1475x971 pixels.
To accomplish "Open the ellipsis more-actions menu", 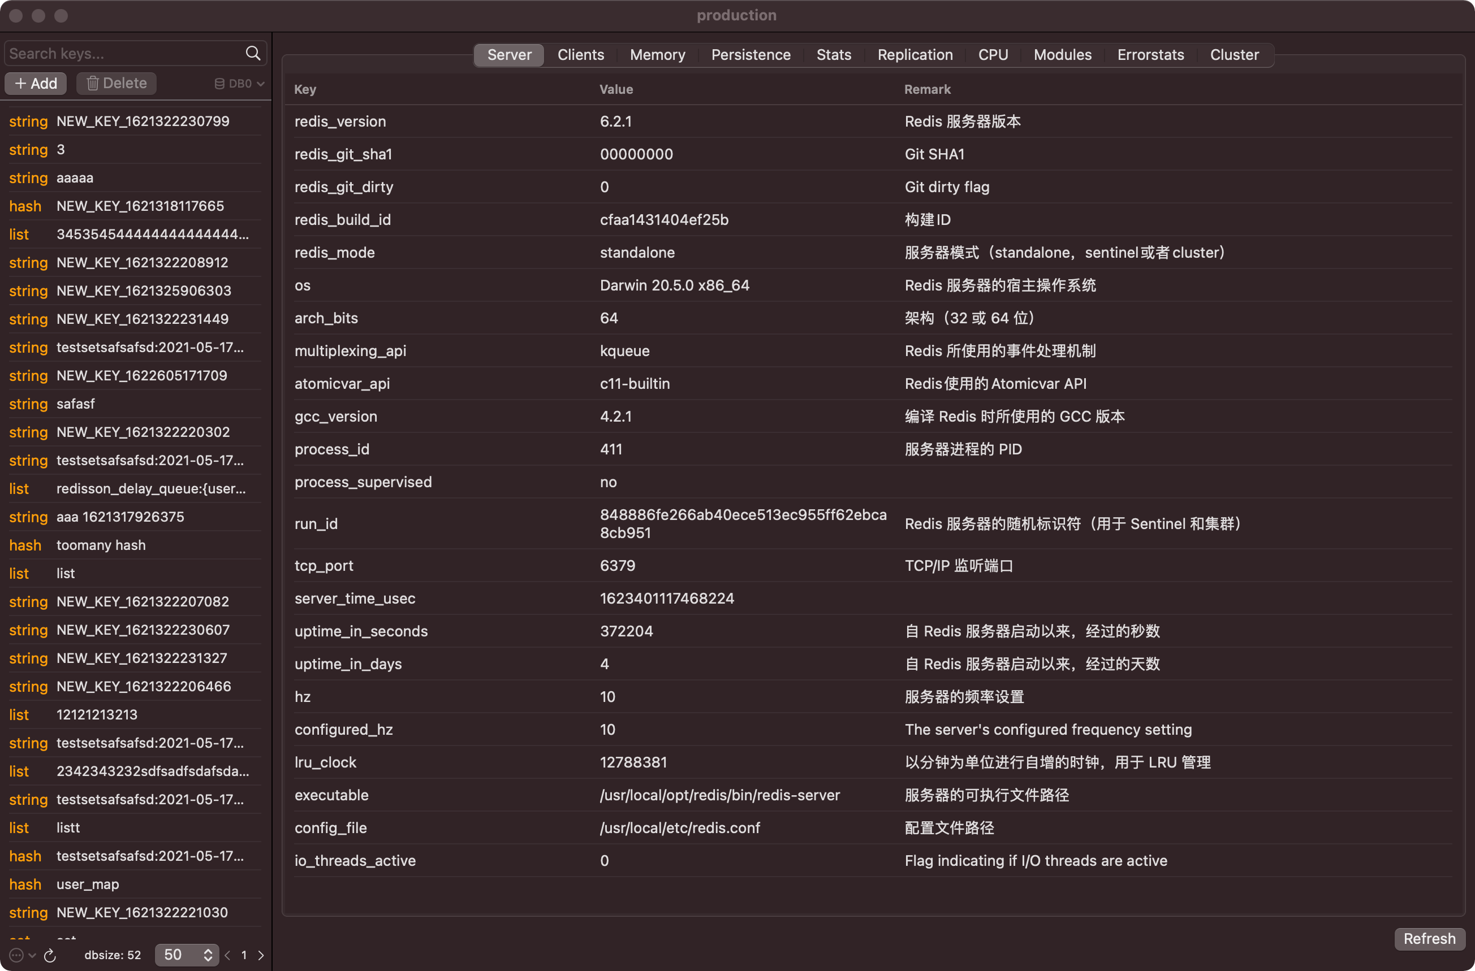I will tap(17, 956).
